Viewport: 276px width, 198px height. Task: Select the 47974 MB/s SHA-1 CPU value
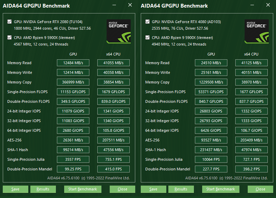[x=252, y=150]
